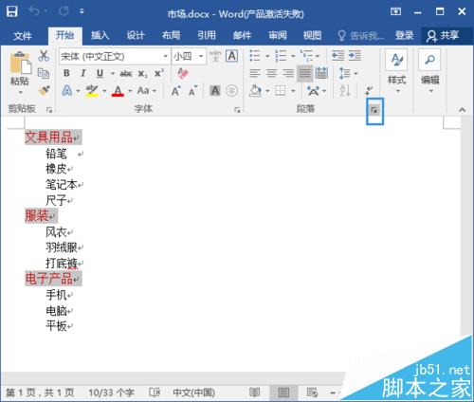Open the 审阅 tab
The image size is (474, 402).
tap(278, 35)
